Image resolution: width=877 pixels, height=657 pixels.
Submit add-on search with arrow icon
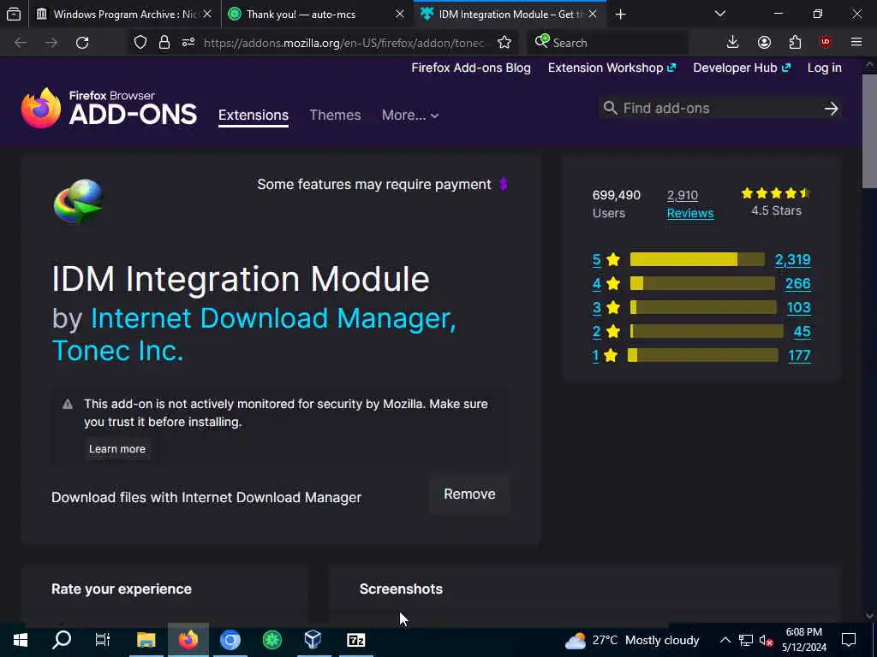click(x=831, y=109)
